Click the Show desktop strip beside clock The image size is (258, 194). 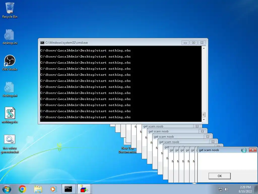256,189
